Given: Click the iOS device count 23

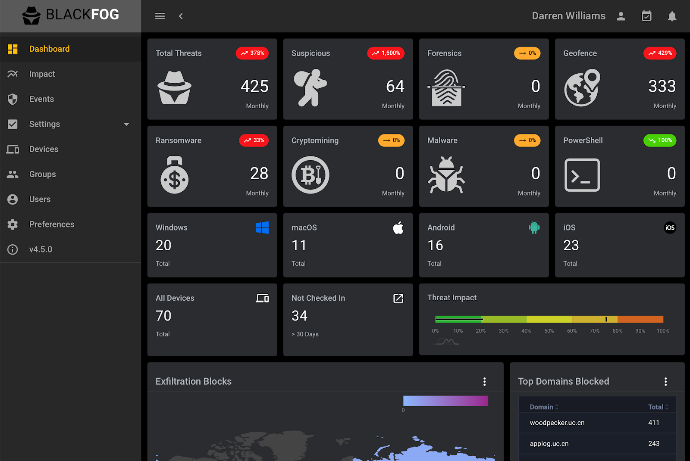Looking at the screenshot, I should [x=571, y=245].
